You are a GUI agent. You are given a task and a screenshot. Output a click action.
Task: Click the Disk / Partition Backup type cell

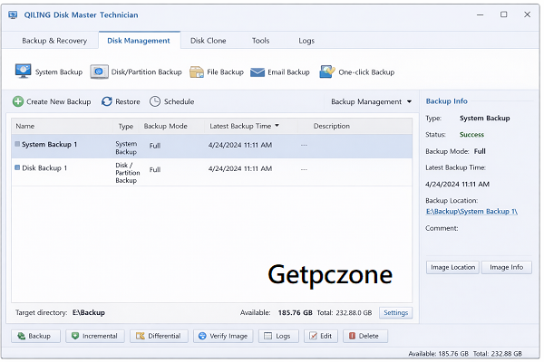click(128, 173)
